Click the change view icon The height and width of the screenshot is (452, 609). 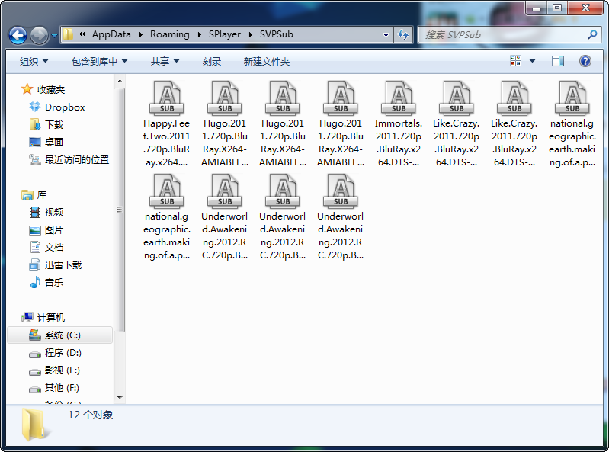point(516,61)
